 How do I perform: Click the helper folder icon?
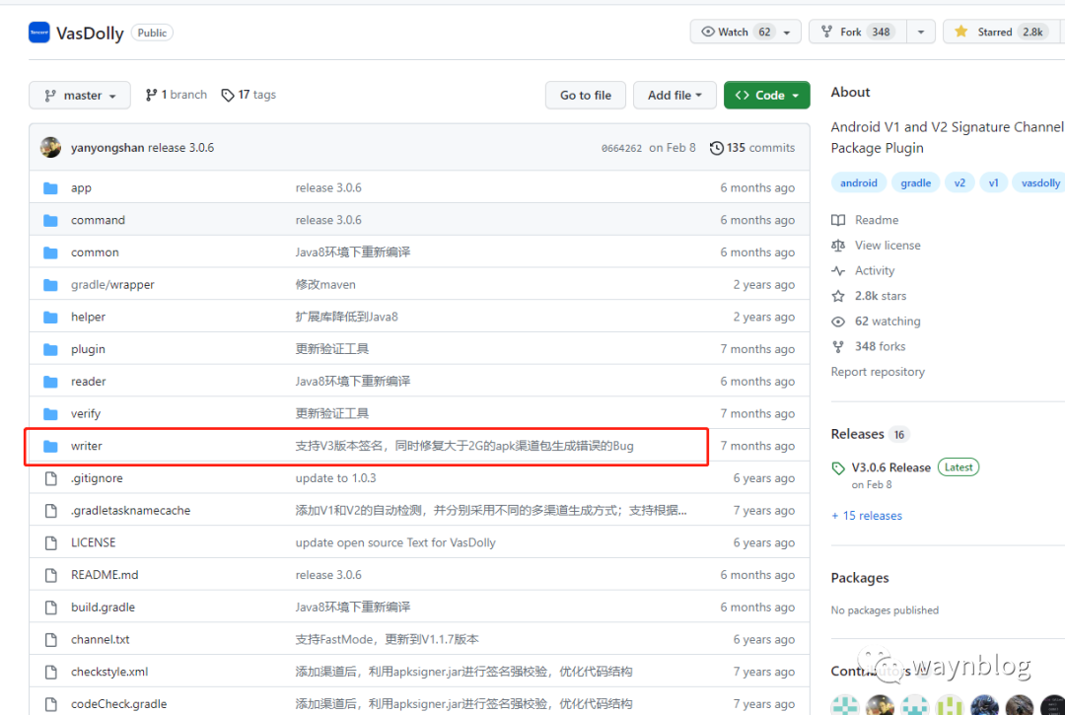[x=50, y=318]
